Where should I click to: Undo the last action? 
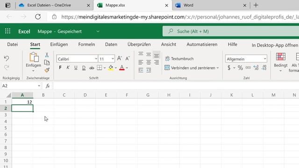[x=7, y=58]
